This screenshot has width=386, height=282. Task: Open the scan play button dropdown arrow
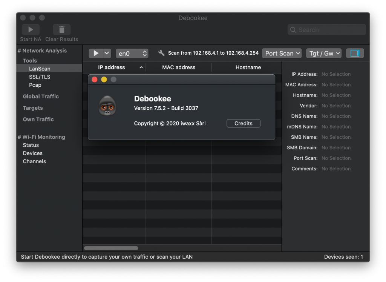tap(107, 53)
